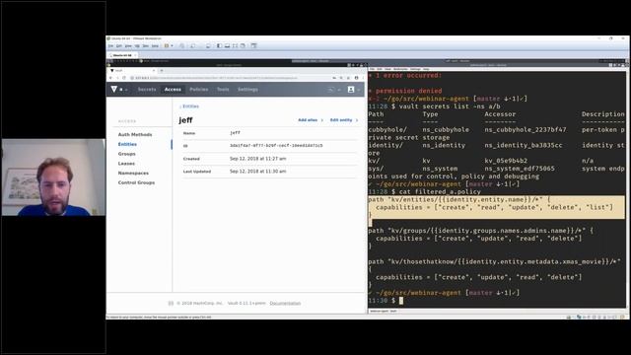Open terminal View menu
The image size is (631, 355).
click(x=387, y=69)
